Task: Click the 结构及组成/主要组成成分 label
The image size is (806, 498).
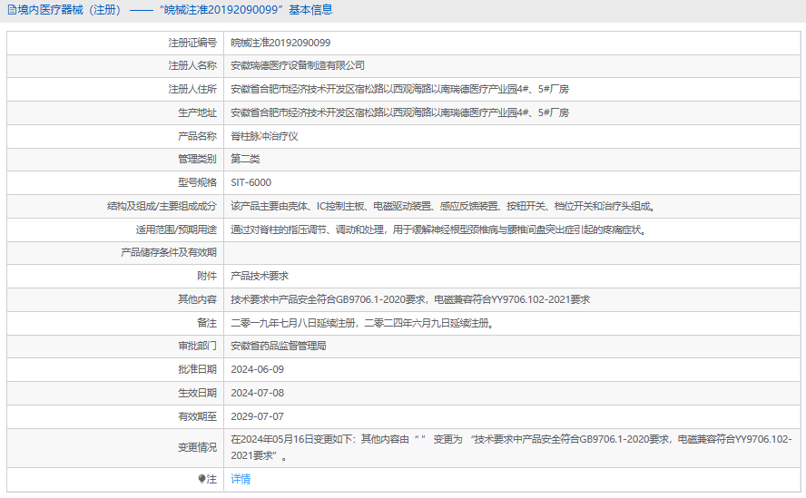Action: (162, 206)
